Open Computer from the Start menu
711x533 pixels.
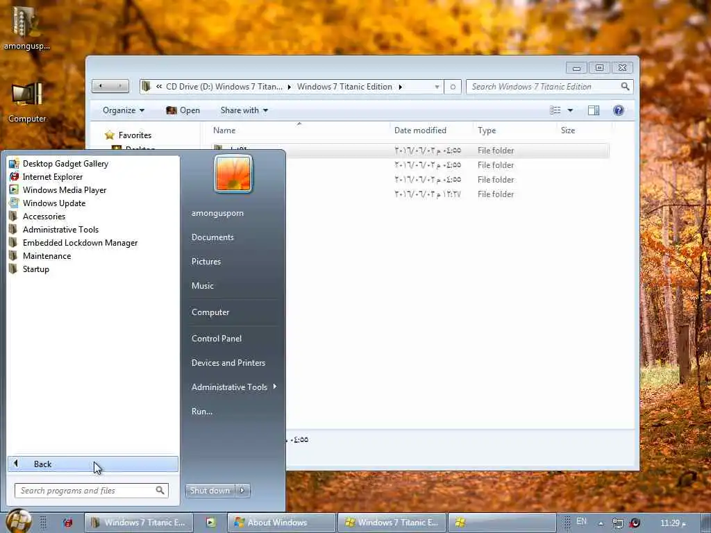point(210,312)
